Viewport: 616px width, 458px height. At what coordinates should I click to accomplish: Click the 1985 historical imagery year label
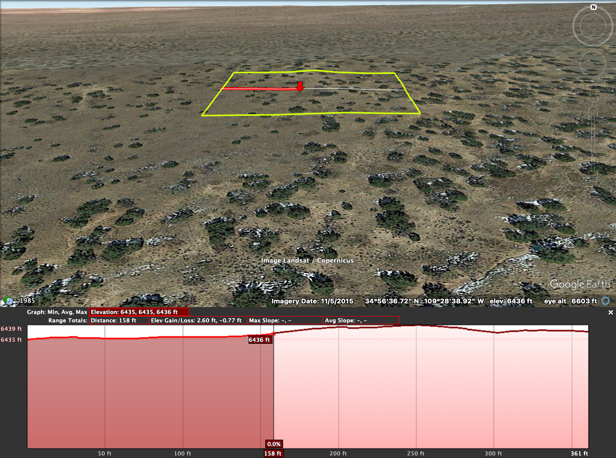[x=27, y=300]
